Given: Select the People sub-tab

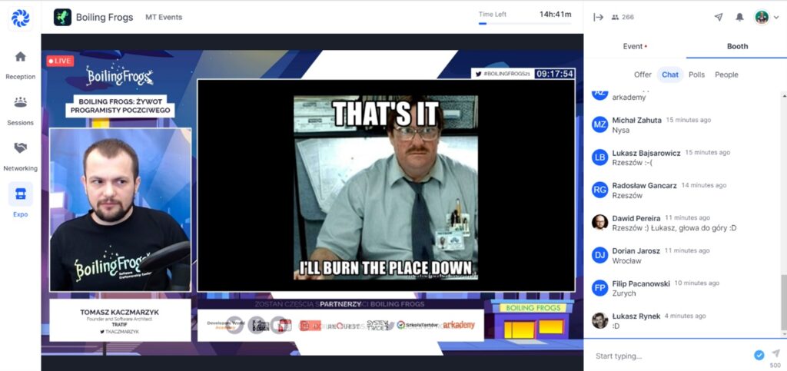Looking at the screenshot, I should 726,75.
